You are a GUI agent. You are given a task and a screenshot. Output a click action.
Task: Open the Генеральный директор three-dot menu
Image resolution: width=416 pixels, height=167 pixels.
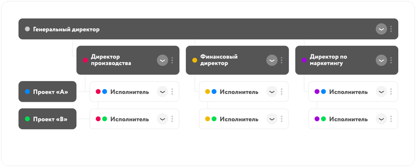(391, 29)
